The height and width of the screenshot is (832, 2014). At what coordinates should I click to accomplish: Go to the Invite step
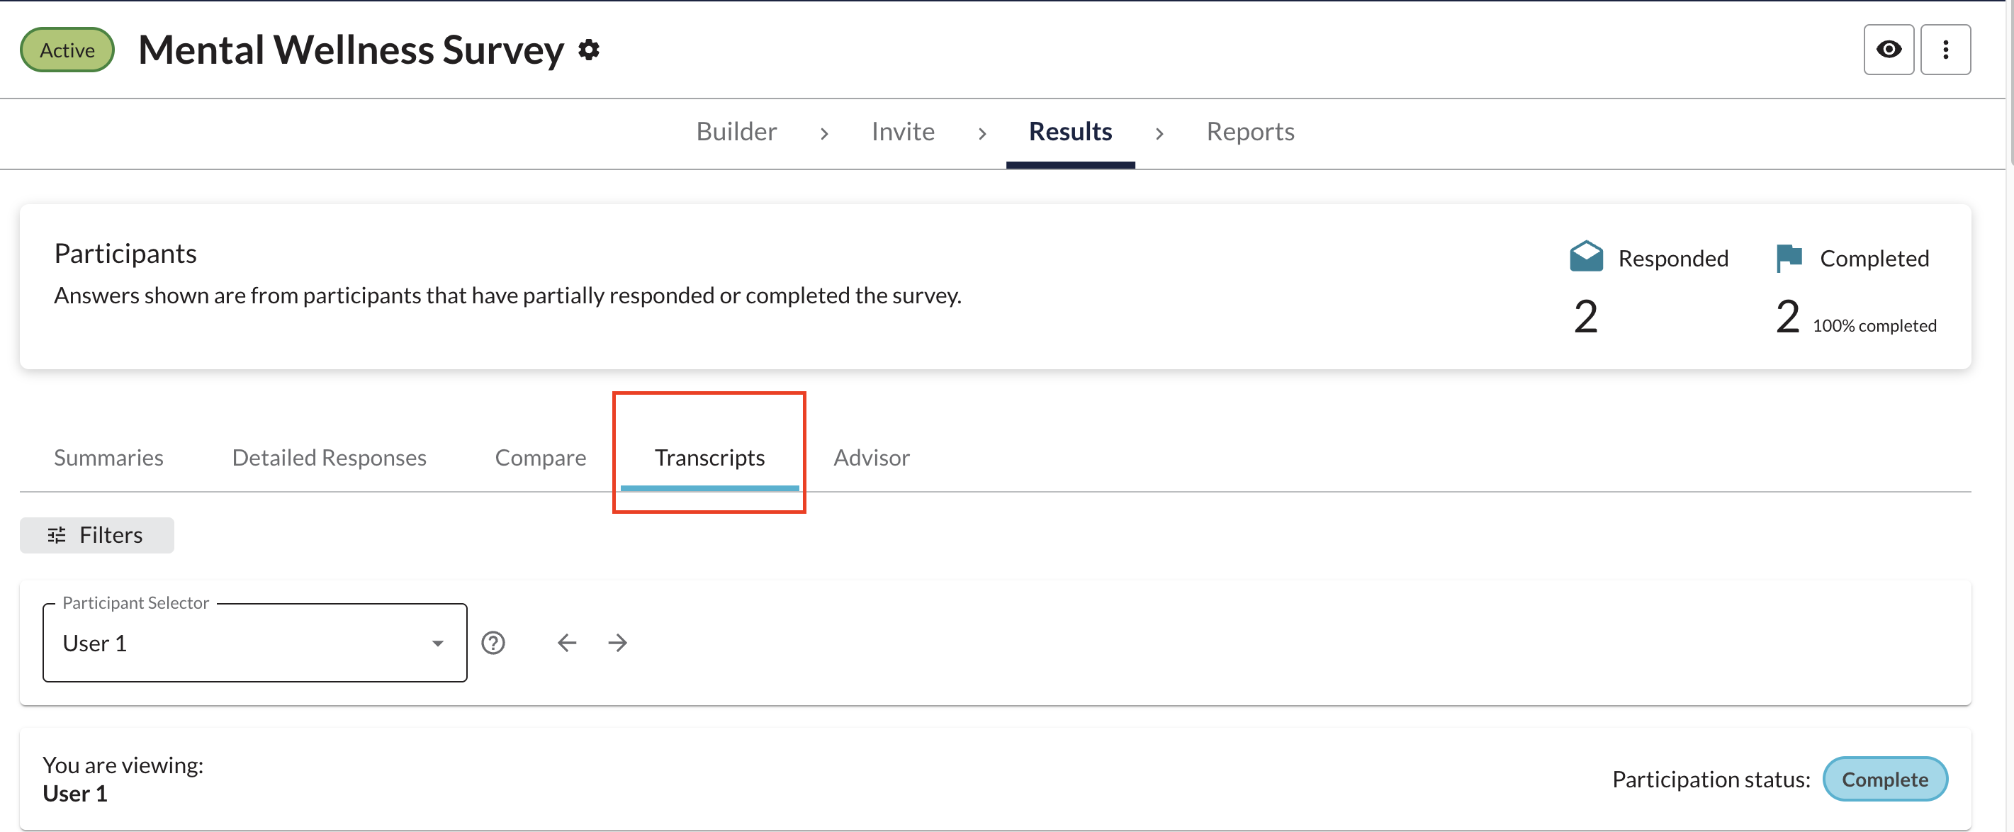903,131
